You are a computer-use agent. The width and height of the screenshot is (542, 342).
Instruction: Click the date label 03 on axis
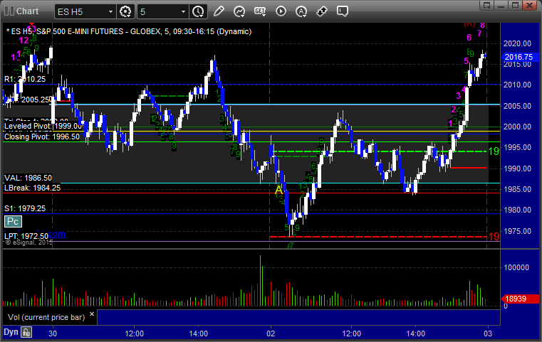point(487,333)
